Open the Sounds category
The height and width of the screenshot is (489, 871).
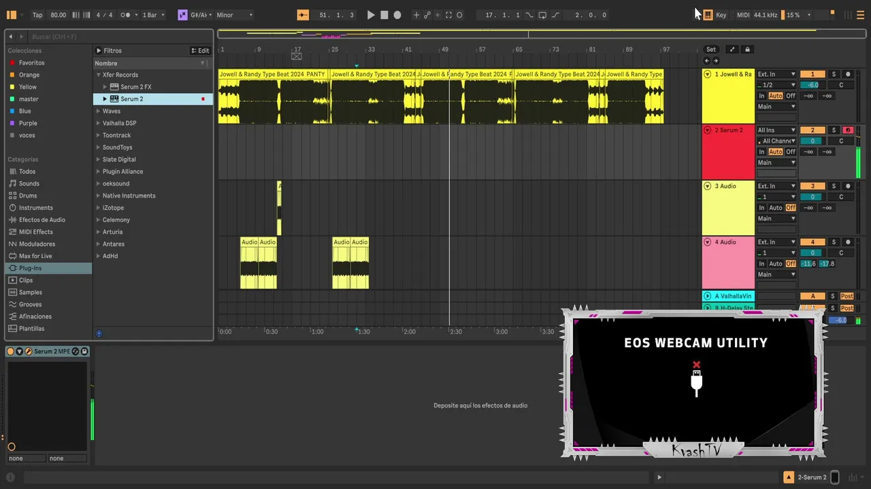29,183
